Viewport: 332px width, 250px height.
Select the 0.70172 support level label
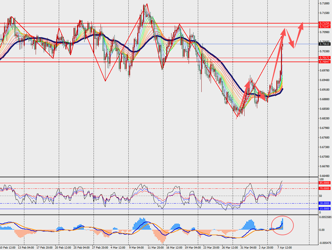tap(324, 58)
